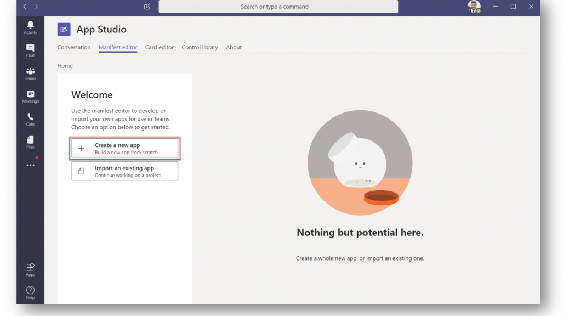Click the Home breadcrumb link
The height and width of the screenshot is (316, 569).
click(65, 66)
